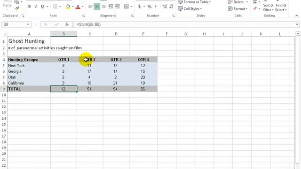Click Clear eraser icon

(255, 8)
